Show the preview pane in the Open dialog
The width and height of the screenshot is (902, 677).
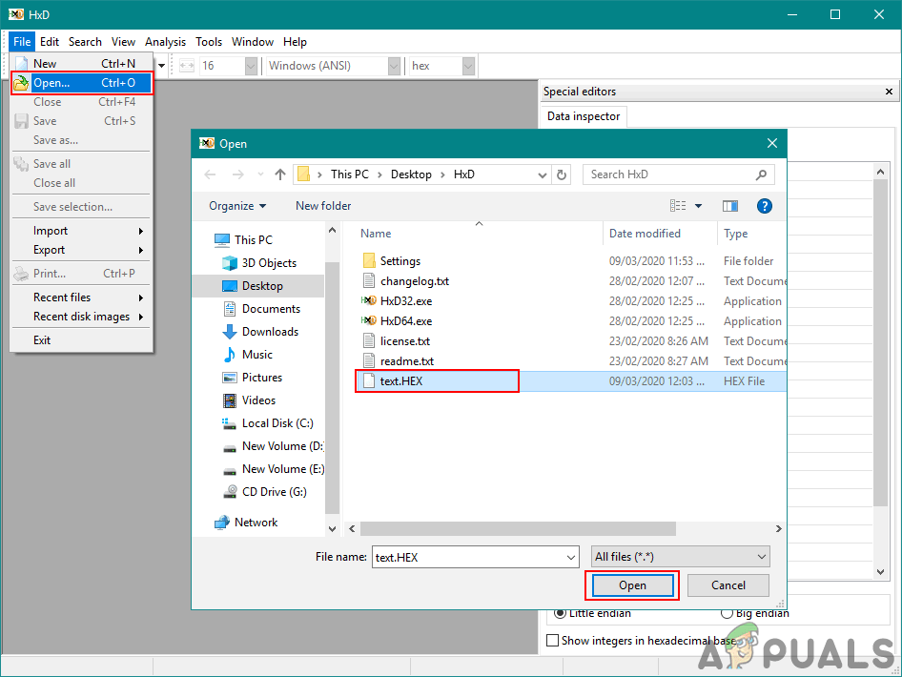729,206
